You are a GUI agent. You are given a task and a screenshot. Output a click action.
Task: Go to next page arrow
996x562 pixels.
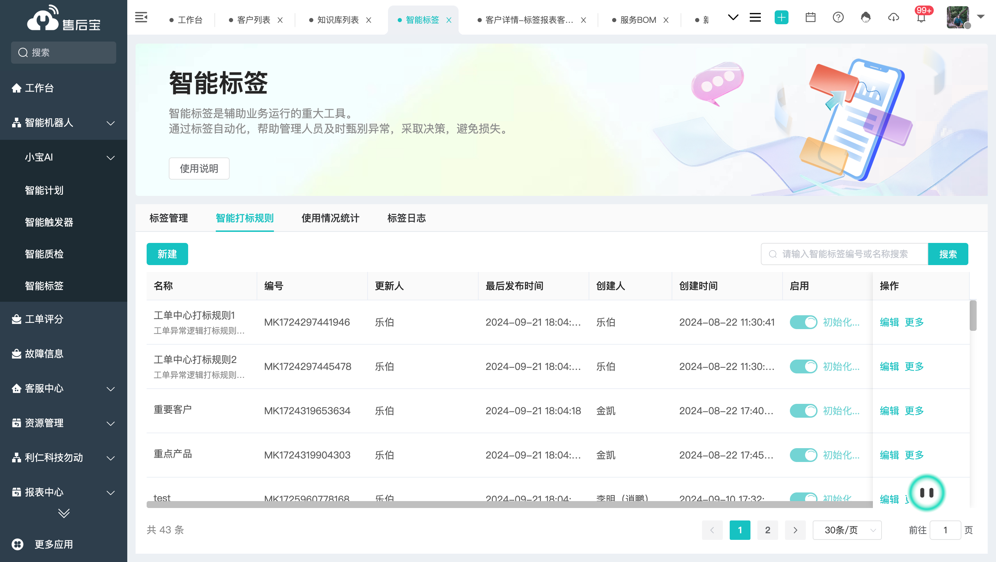[x=795, y=530]
